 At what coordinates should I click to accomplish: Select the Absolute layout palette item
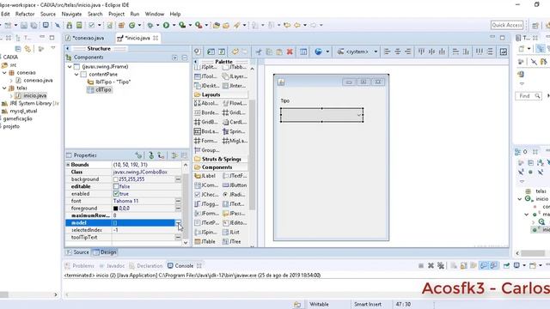point(206,103)
